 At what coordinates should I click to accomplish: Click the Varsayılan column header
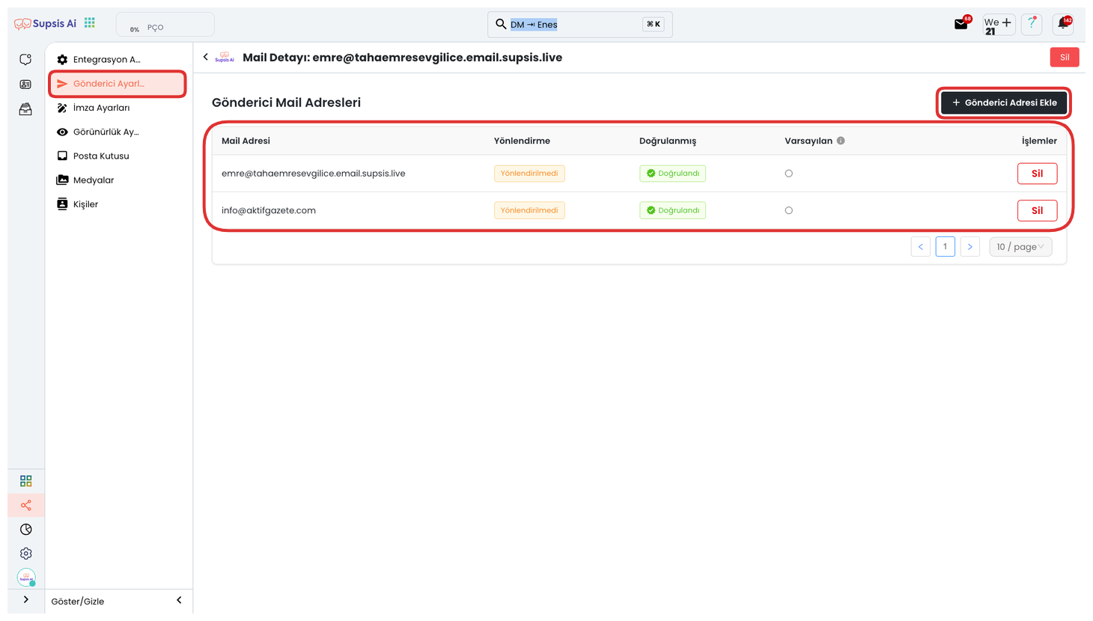(x=809, y=141)
